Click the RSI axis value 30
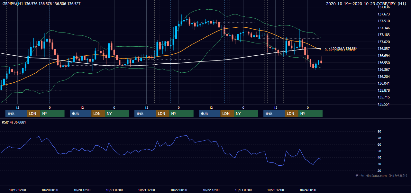 point(379,164)
